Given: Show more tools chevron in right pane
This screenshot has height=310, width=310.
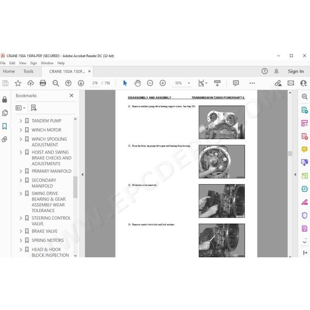Looking at the screenshot, I should pos(305,242).
